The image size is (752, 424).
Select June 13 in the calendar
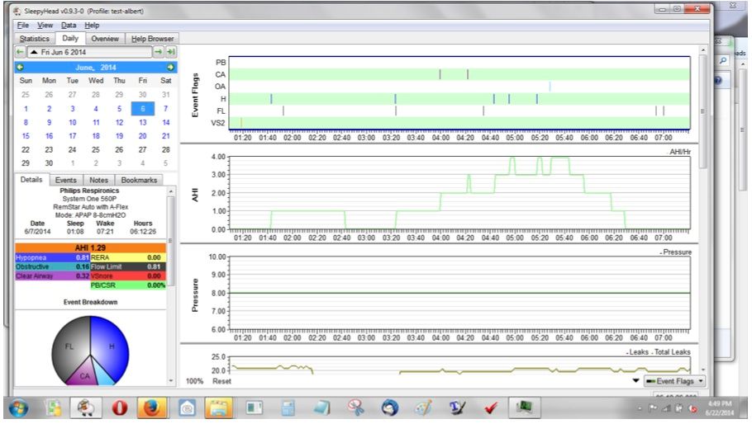tap(142, 123)
